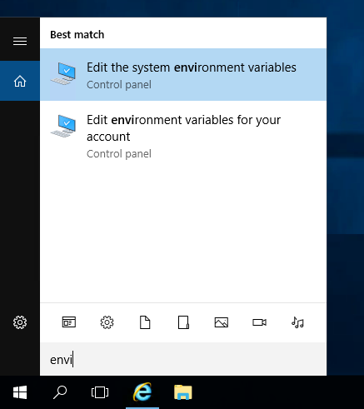Filter search results by Apps
The height and width of the screenshot is (409, 364).
coord(69,322)
